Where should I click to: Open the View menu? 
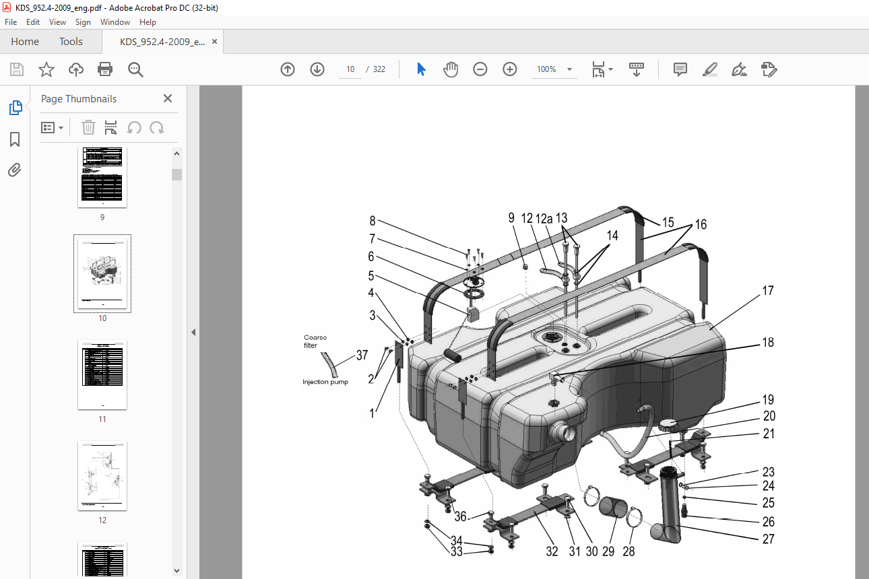pos(57,22)
